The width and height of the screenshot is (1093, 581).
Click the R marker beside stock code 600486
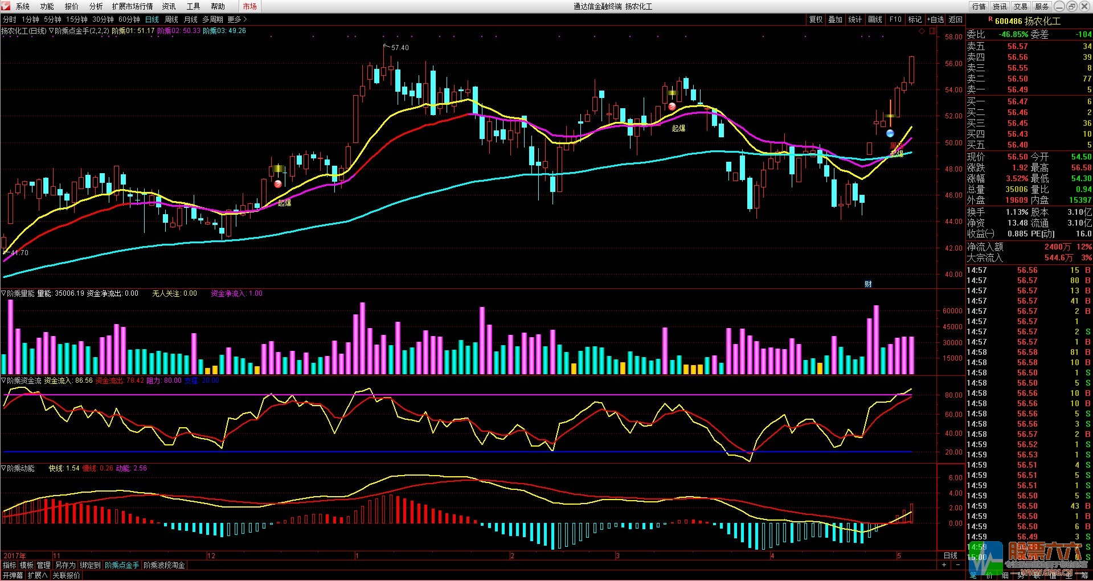990,20
